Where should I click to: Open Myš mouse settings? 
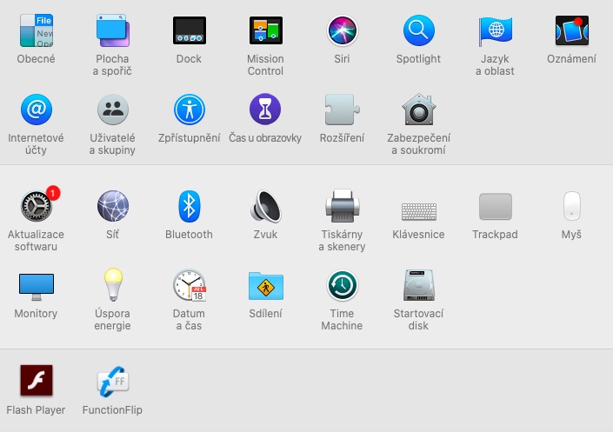pos(571,206)
